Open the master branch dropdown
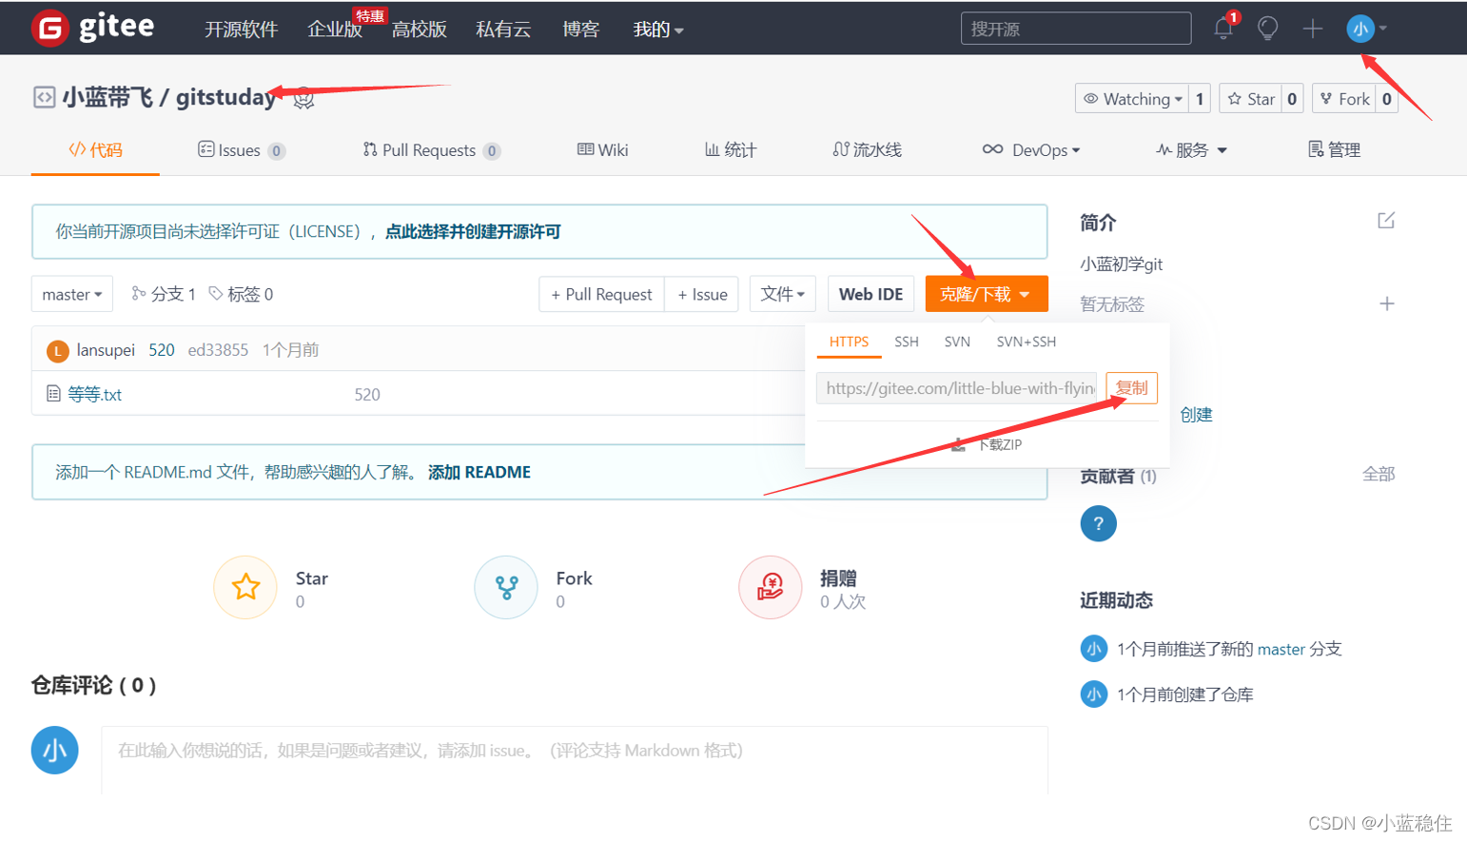The height and width of the screenshot is (841, 1467). [72, 294]
